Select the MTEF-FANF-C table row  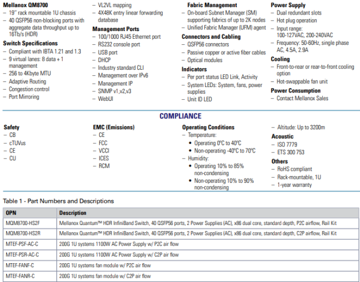180,265
